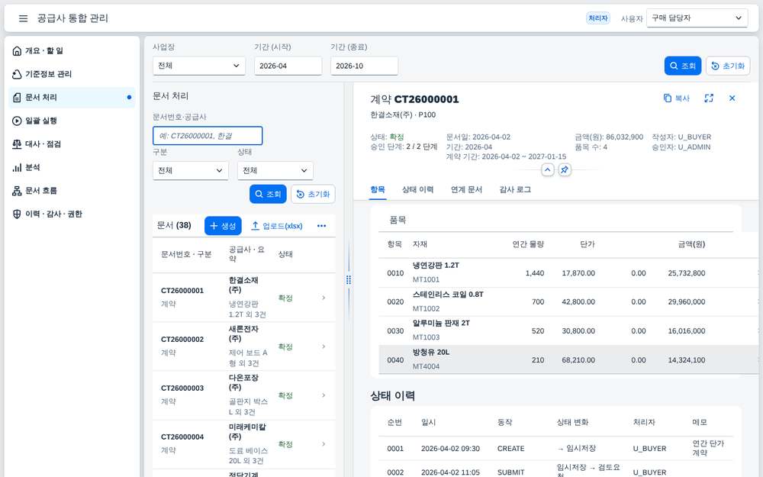
Task: Click the 처리자 badge in header
Action: [598, 18]
